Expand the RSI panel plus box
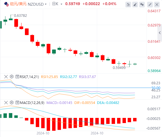Image resolution: width=162 pixels, height=137 pixels. pos(17,77)
